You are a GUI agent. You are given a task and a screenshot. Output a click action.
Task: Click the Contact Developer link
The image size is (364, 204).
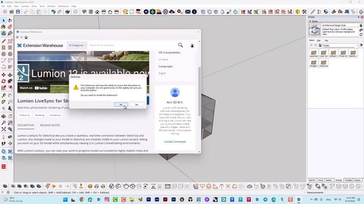point(175,142)
